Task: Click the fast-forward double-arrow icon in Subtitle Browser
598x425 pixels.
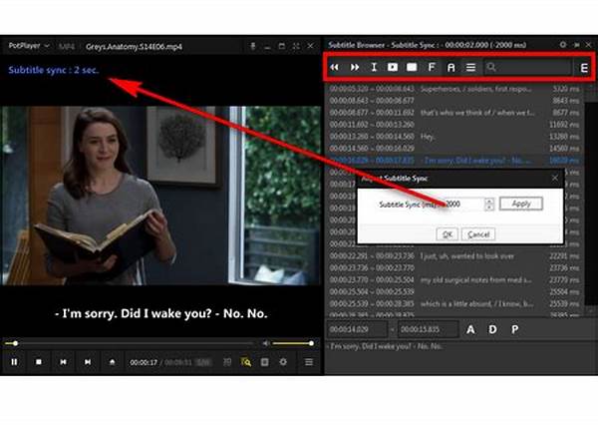Action: point(355,67)
